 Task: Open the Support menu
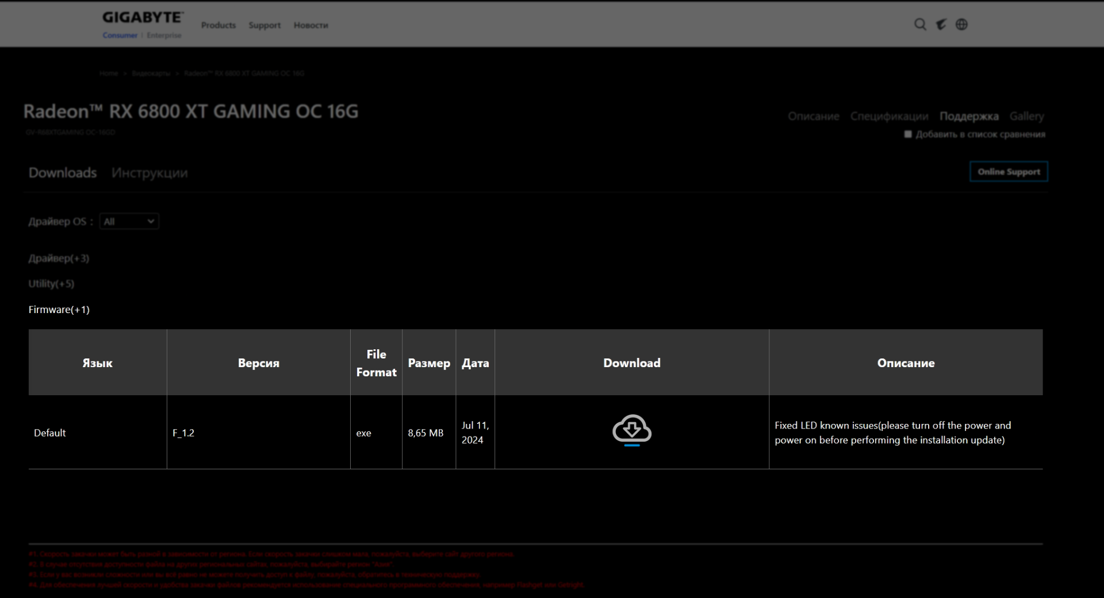[264, 25]
